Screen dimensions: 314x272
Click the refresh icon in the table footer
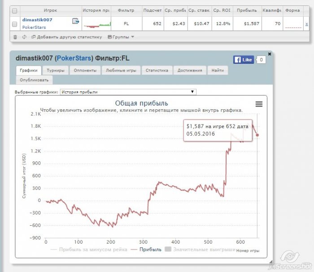point(24,37)
